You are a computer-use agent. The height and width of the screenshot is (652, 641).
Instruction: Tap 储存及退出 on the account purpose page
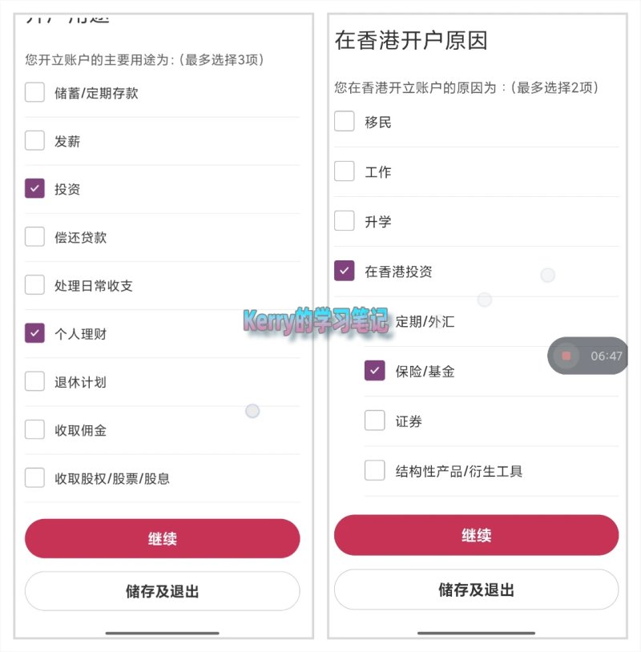[x=162, y=591]
